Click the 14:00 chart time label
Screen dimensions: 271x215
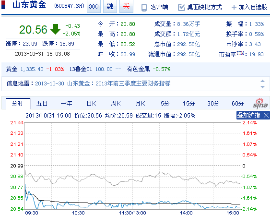(x=186, y=213)
